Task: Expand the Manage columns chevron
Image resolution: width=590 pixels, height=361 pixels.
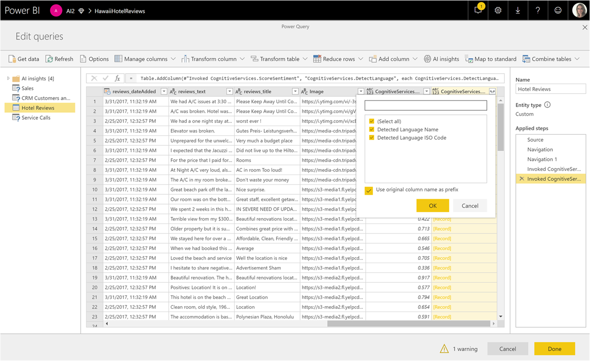Action: 173,59
